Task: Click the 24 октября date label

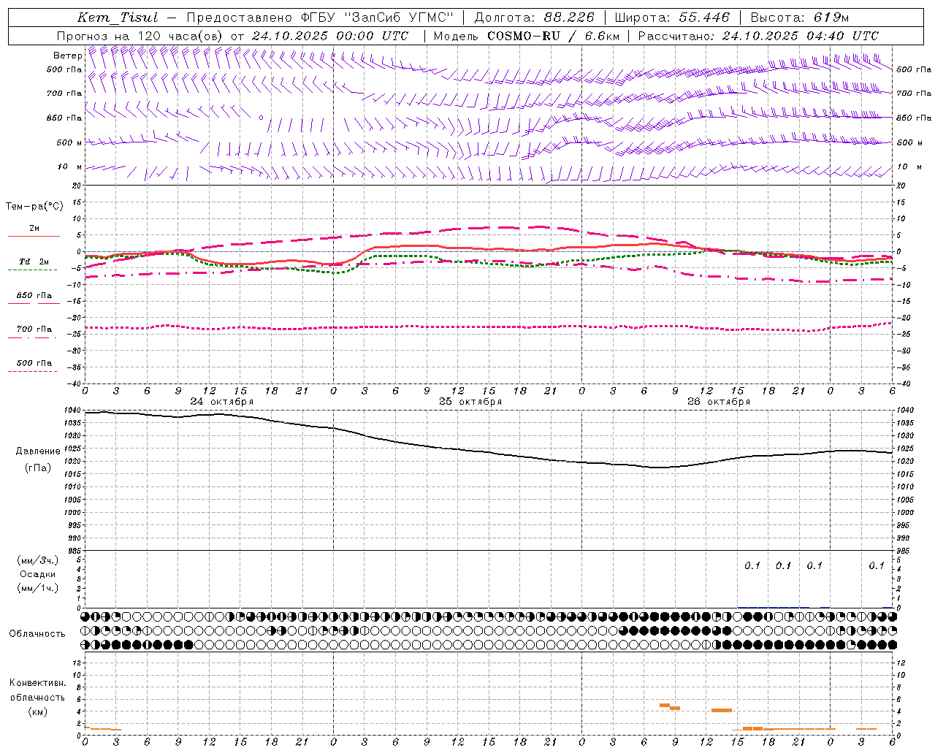Action: coord(222,402)
